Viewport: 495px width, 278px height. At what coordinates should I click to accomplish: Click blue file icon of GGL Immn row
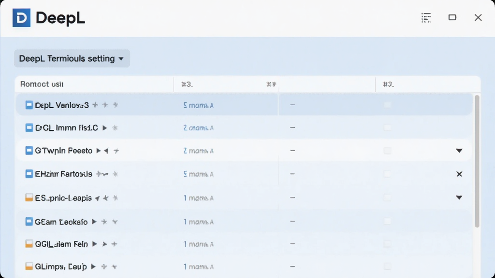point(29,127)
